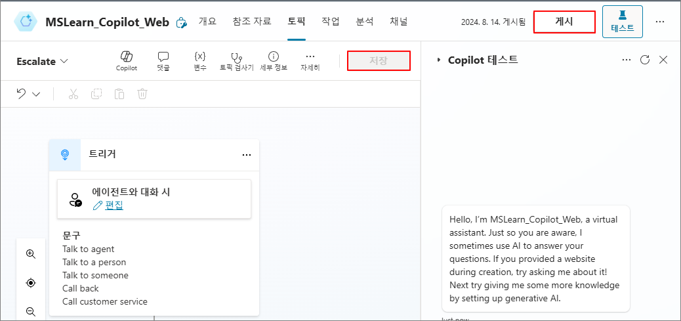Click the recenter canvas target icon

[x=30, y=283]
